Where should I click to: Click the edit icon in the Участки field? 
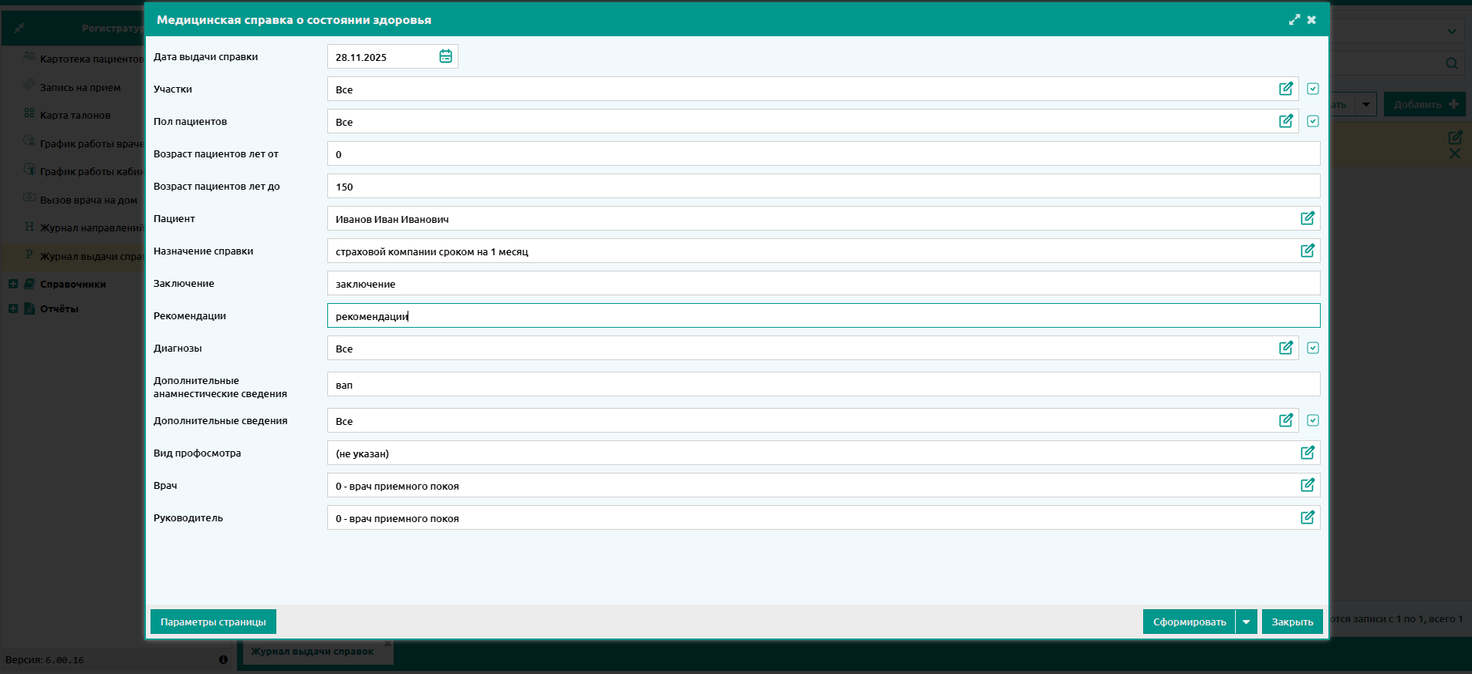[x=1285, y=89]
